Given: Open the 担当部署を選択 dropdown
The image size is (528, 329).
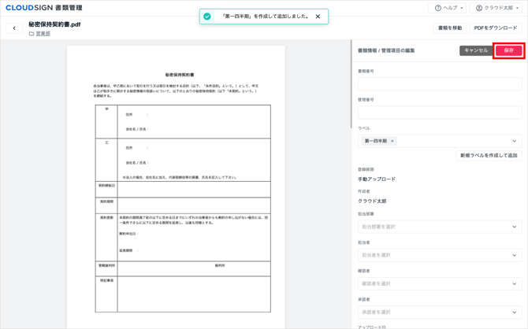Looking at the screenshot, I should click(440, 227).
